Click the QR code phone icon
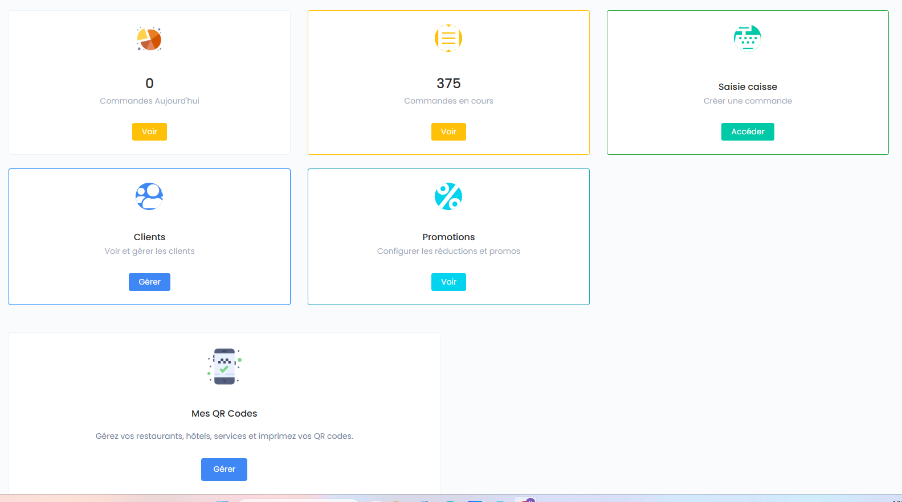The width and height of the screenshot is (902, 502). click(x=225, y=367)
